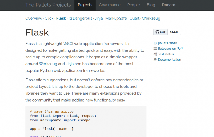Open the Overview project link

(34, 18)
